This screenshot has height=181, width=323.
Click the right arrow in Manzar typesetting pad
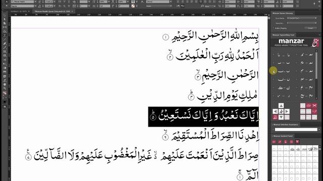[x=287, y=112]
